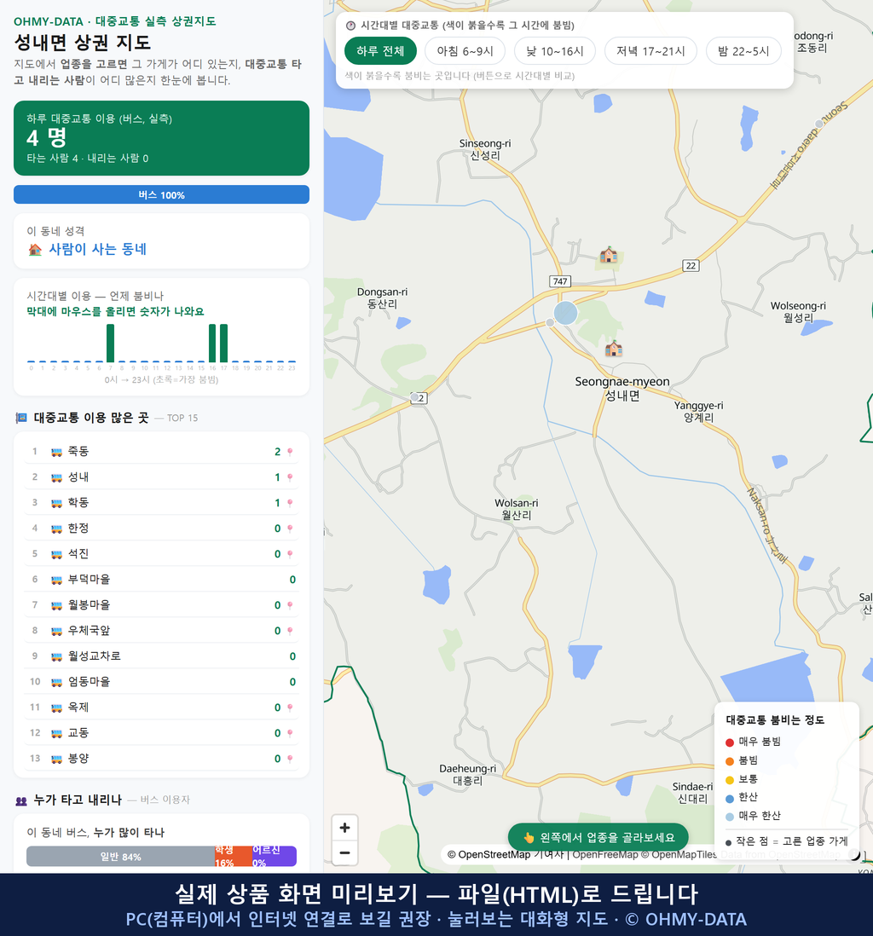Click the bus icon beside 성내

tap(57, 477)
